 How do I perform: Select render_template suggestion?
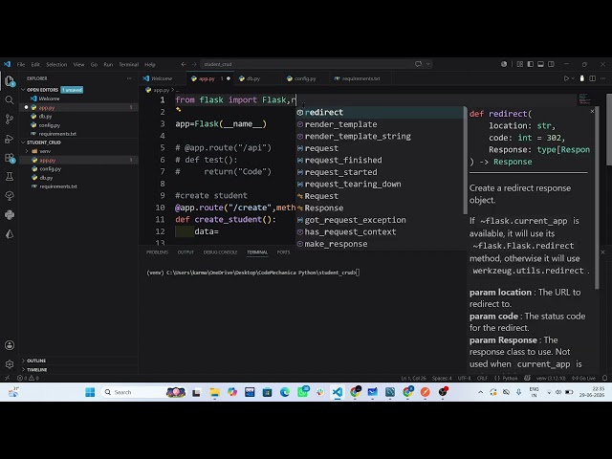[381, 124]
